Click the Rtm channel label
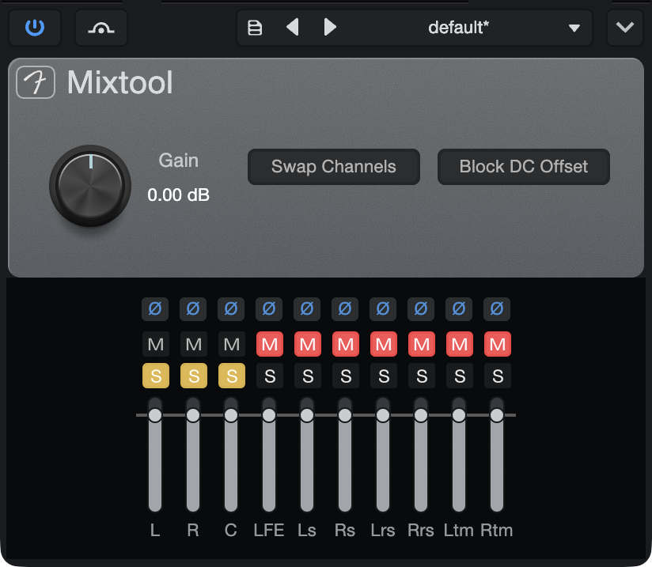This screenshot has width=652, height=567. click(x=496, y=531)
